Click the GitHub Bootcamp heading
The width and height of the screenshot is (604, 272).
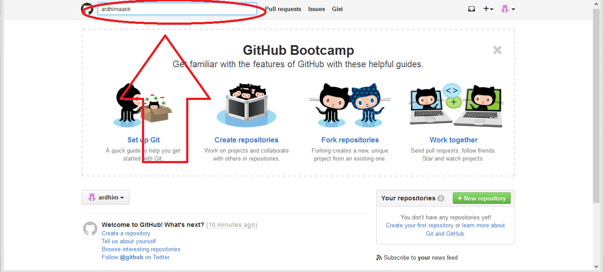pos(298,50)
